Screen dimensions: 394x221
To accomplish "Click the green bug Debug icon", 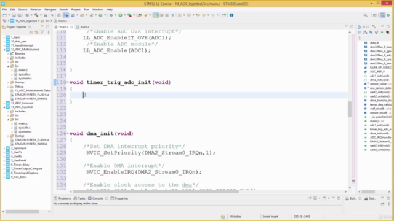I will pyautogui.click(x=111, y=15).
